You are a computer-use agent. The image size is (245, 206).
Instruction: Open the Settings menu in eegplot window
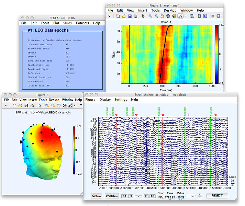(120, 100)
